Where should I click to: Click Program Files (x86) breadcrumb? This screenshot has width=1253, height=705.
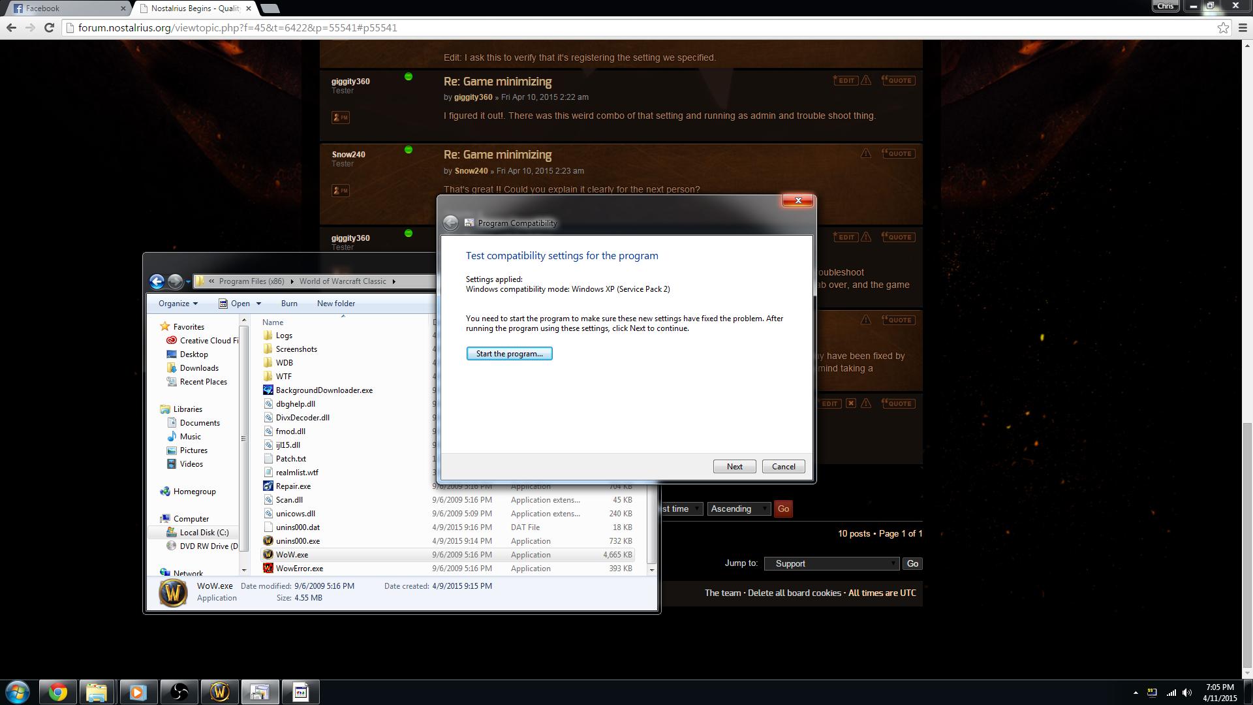click(251, 281)
